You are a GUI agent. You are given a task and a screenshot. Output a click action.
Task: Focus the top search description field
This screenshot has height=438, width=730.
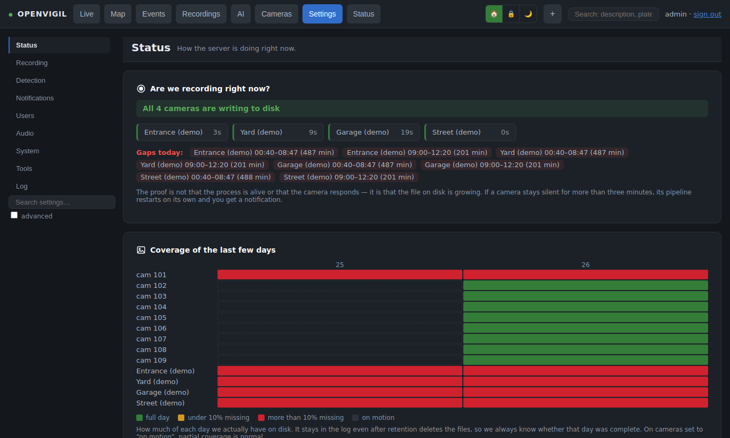click(x=613, y=14)
